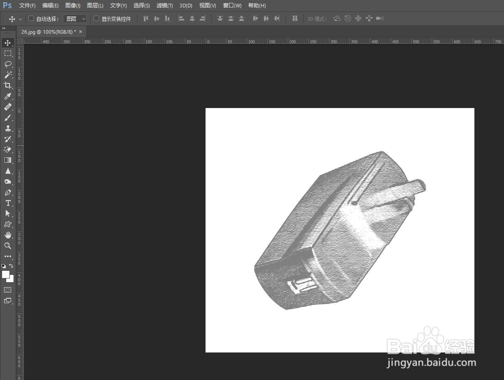Expand the toolbox with double-arrow
Image resolution: width=504 pixels, height=380 pixels.
click(x=4, y=28)
